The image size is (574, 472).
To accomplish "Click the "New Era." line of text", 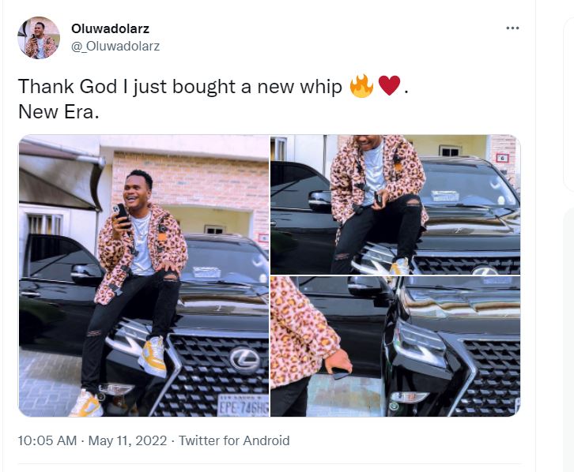I will [59, 111].
